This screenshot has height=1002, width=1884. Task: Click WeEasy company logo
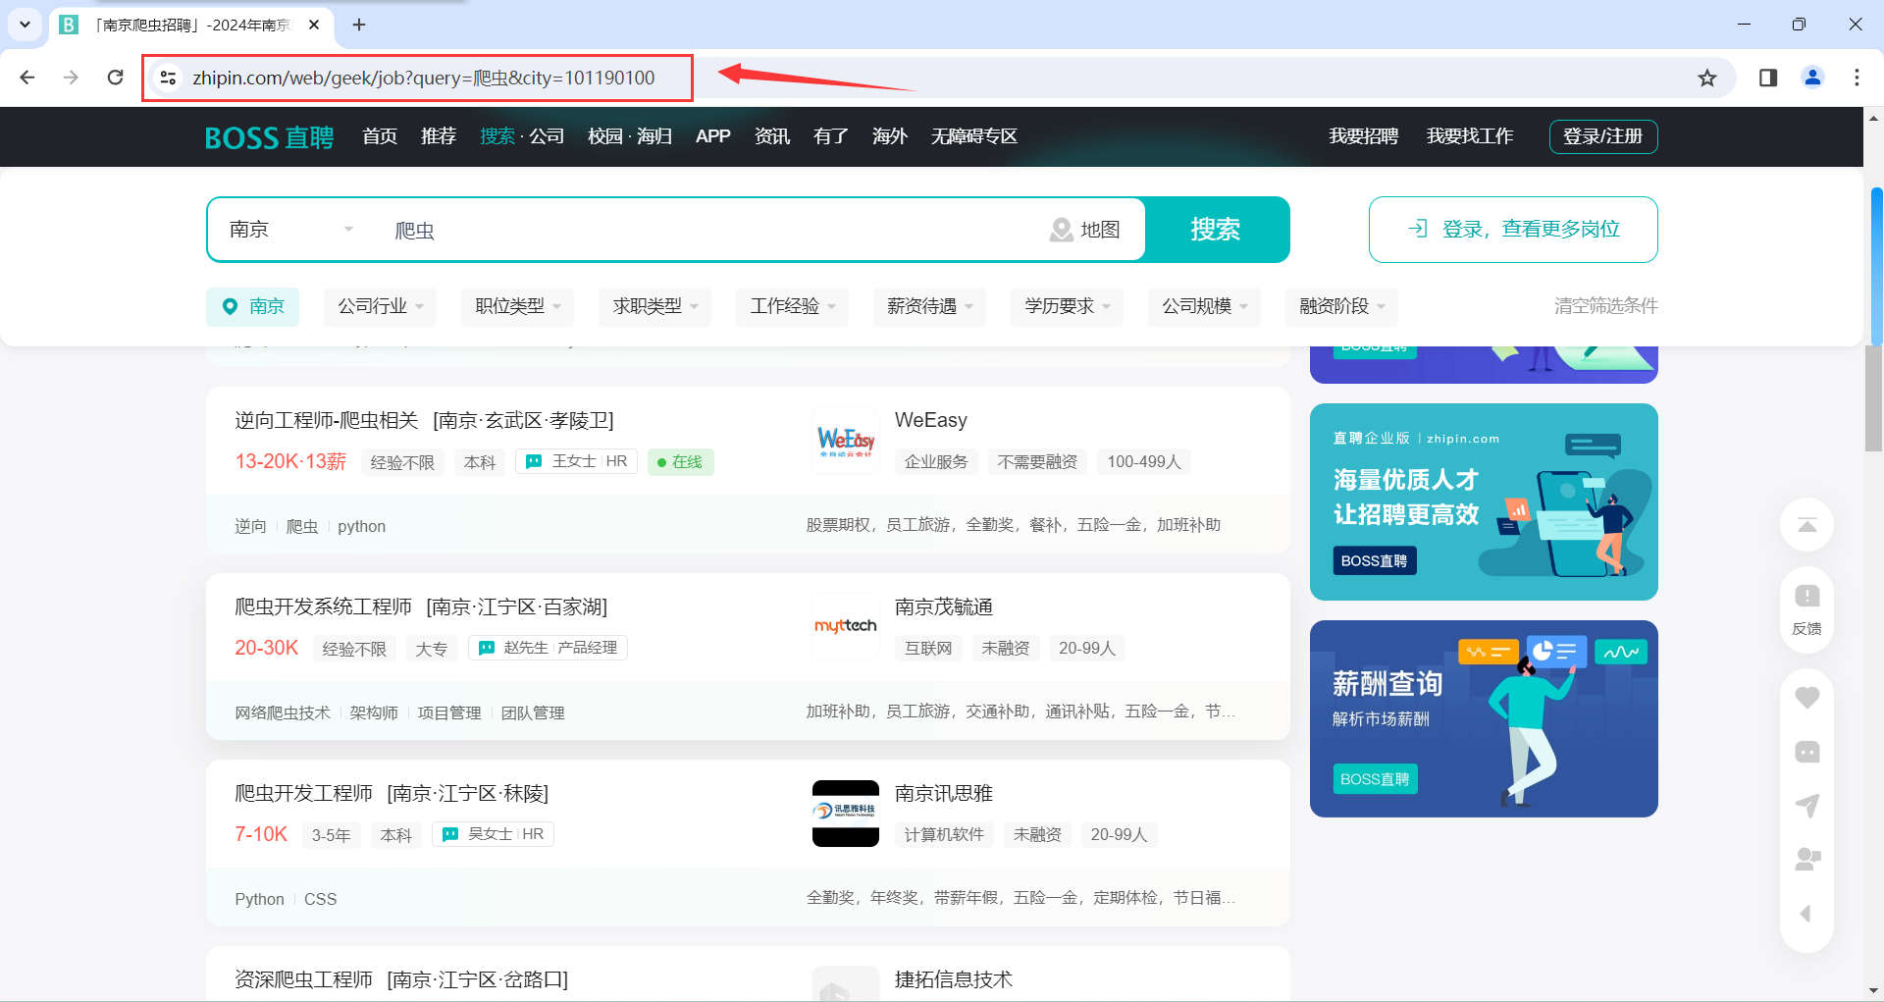846,441
